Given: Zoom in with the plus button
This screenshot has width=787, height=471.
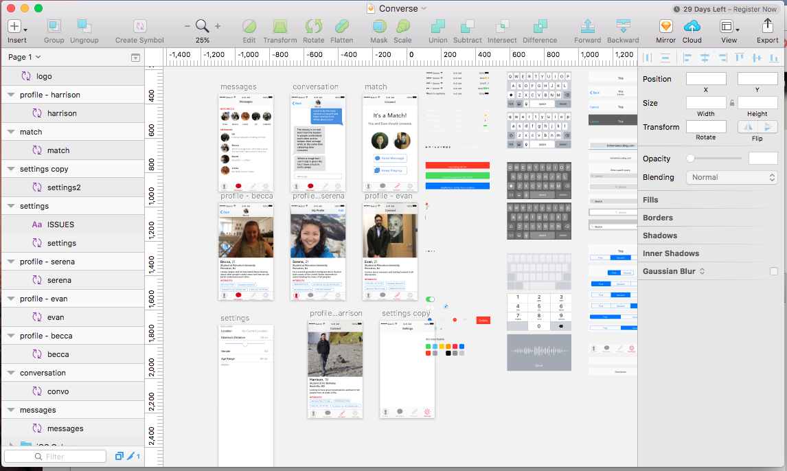Looking at the screenshot, I should [218, 26].
